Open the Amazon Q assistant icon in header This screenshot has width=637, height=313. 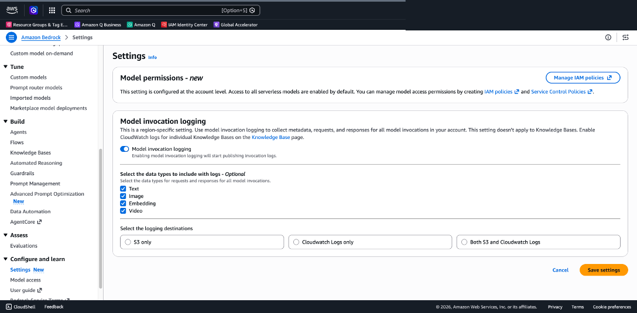(34, 10)
